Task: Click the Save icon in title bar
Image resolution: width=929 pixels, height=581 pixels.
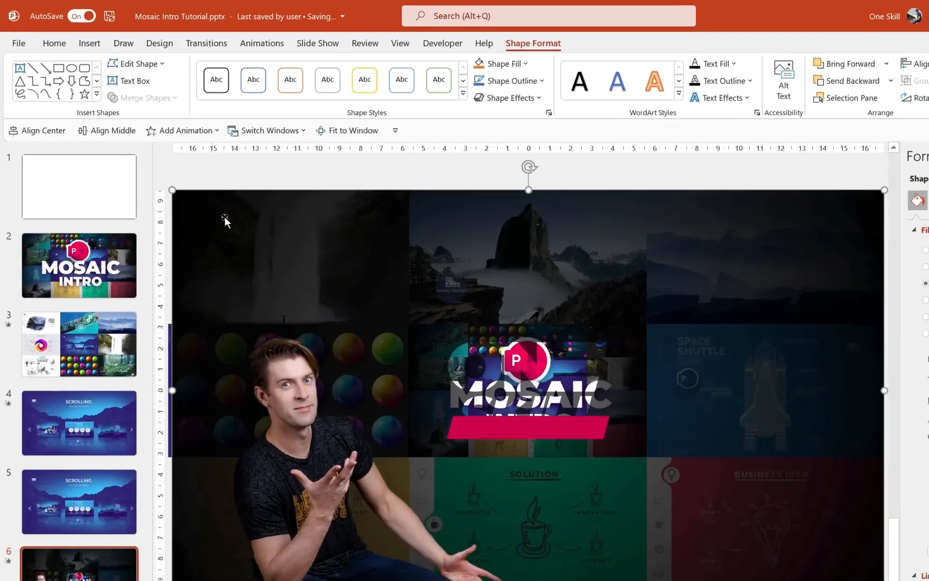Action: 110,16
